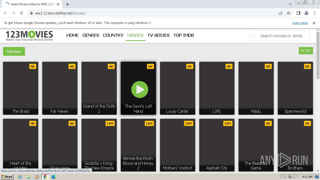Viewport: 320px width, 180px height.
Task: Go to TV-SERIES section
Action: pos(158,35)
